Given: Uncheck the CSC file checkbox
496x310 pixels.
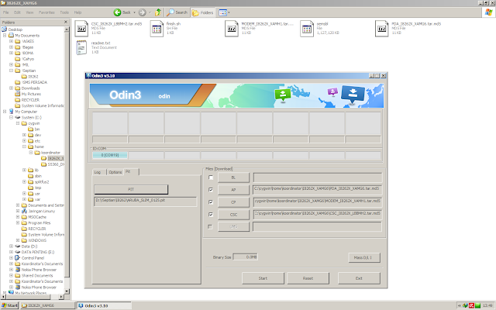Looking at the screenshot, I should pos(211,215).
